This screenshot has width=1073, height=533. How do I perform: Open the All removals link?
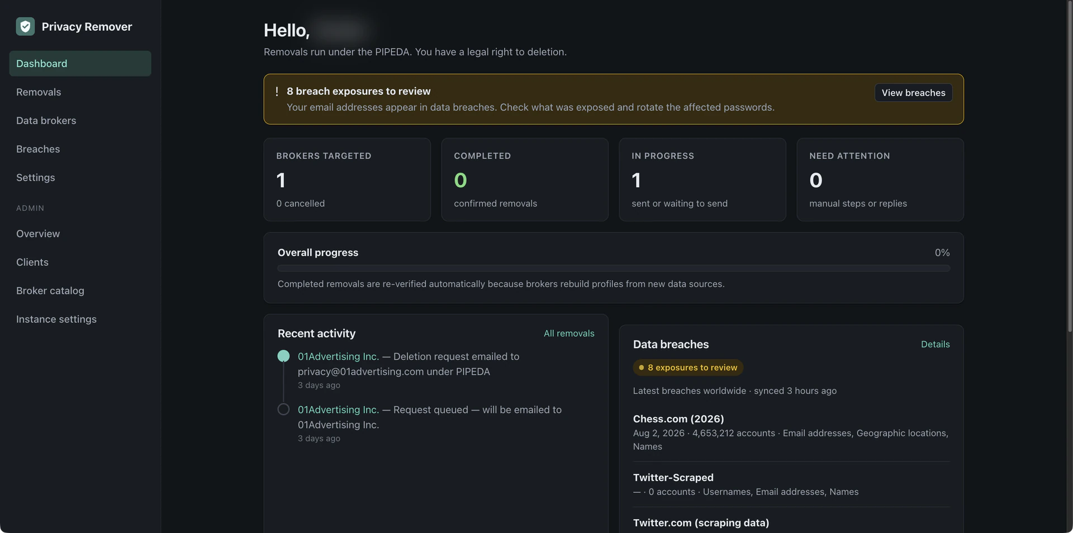pos(569,333)
